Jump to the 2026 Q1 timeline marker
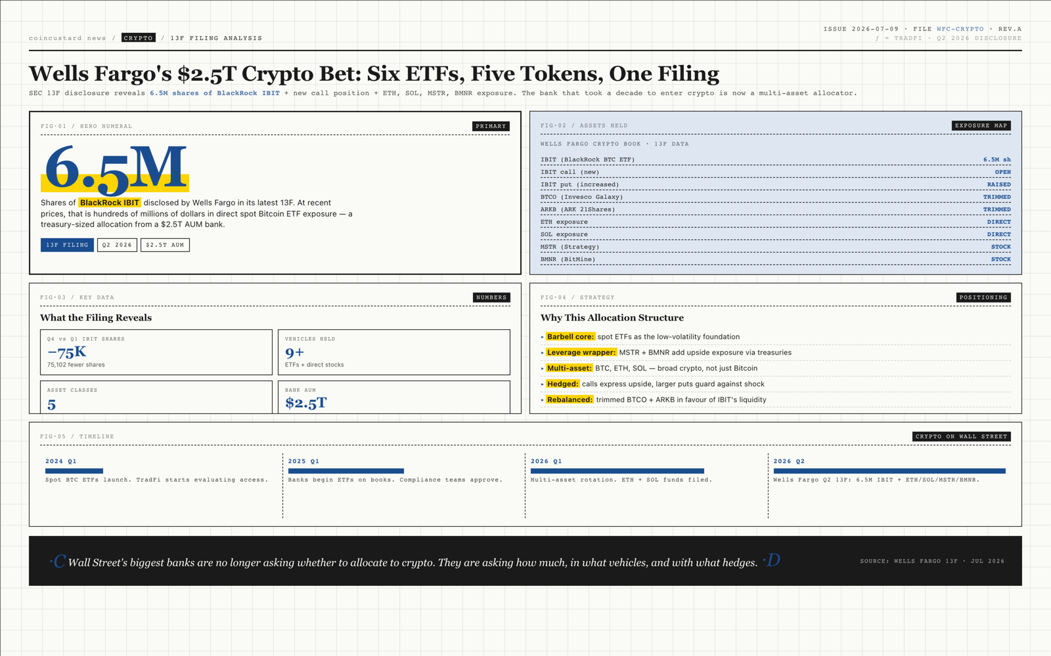 click(x=547, y=461)
